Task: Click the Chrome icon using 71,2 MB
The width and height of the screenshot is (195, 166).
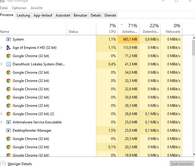Action: click(x=9, y=56)
